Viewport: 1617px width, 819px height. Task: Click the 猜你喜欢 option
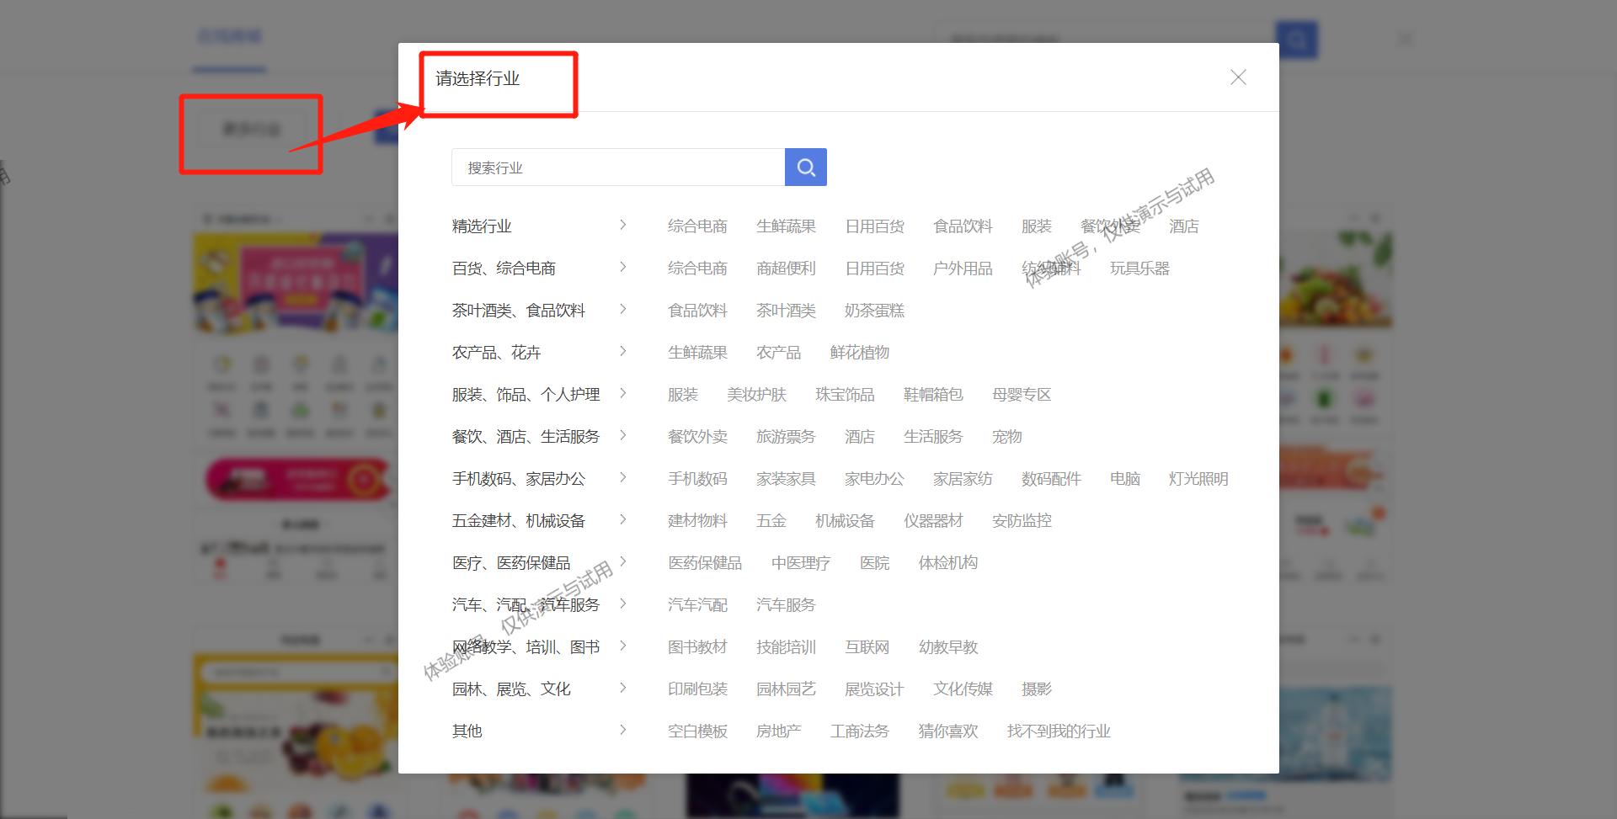(x=947, y=731)
